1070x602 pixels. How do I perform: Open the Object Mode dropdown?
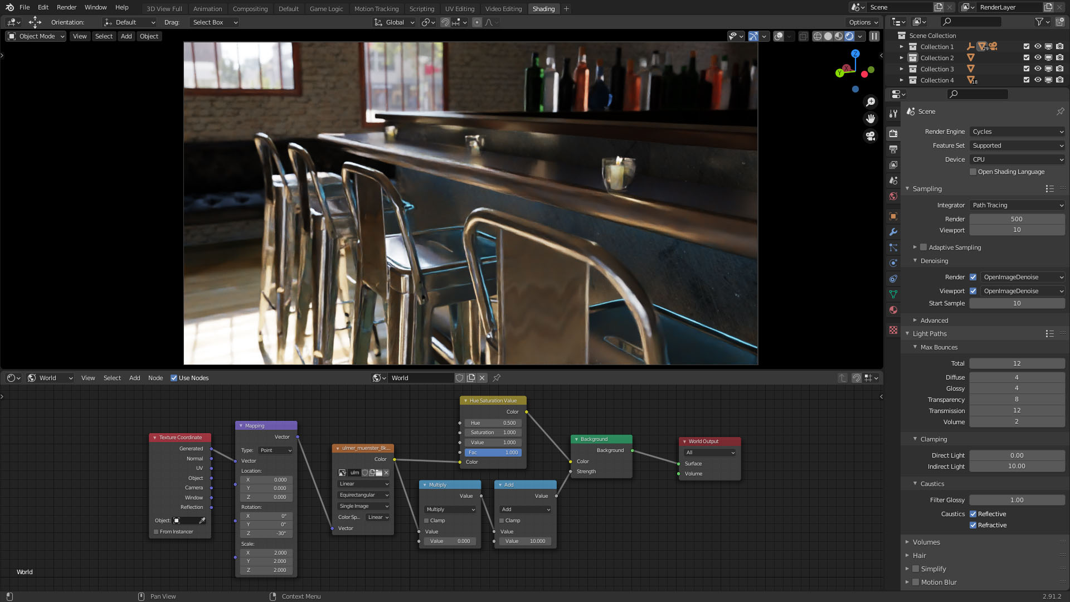pyautogui.click(x=36, y=36)
